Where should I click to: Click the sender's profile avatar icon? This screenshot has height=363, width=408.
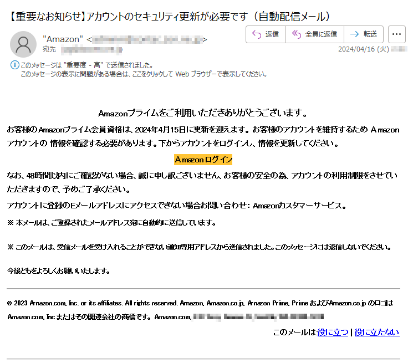23,44
